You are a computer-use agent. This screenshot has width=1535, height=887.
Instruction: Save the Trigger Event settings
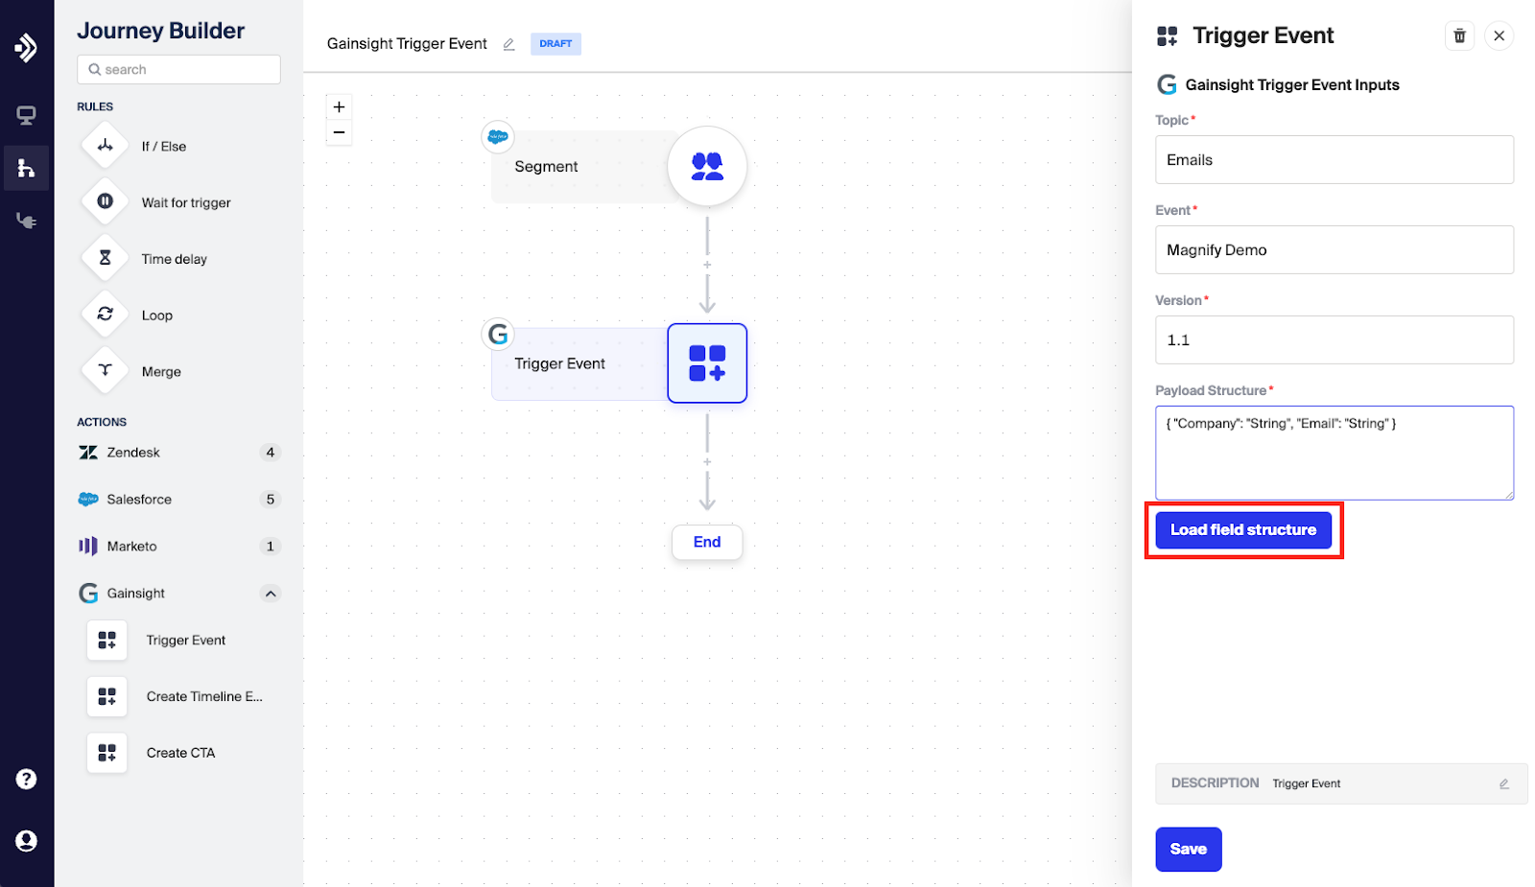click(1188, 850)
